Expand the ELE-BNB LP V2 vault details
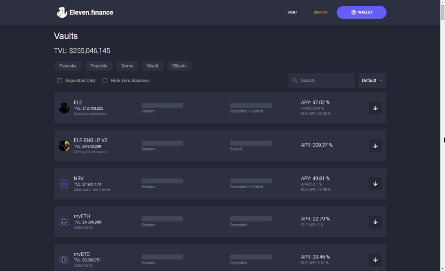This screenshot has height=271, width=445. coord(375,146)
